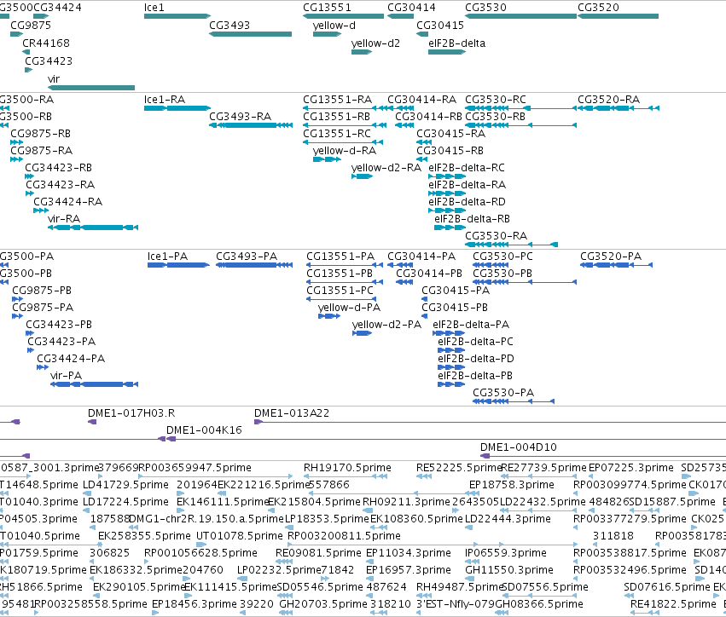Select transcript CG34424-RA
The height and width of the screenshot is (617, 726).
pos(67,202)
